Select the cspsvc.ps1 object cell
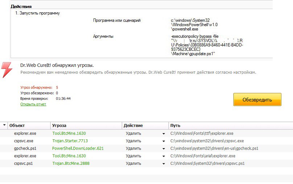Image resolution: width=293 pixels, height=184 pixels. pyautogui.click(x=23, y=163)
